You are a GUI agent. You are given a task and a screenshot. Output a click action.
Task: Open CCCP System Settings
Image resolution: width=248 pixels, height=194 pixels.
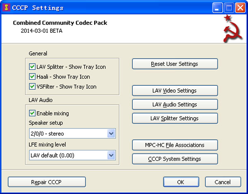(175, 159)
